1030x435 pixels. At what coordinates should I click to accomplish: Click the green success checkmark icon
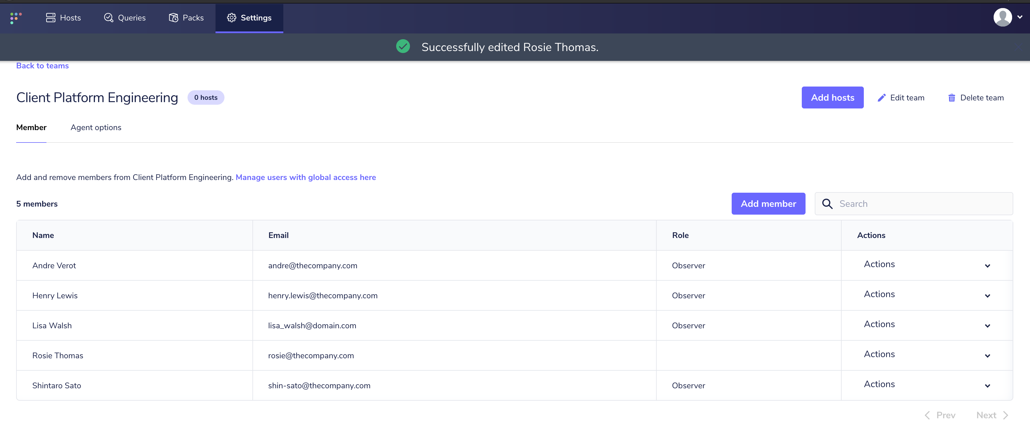tap(403, 46)
